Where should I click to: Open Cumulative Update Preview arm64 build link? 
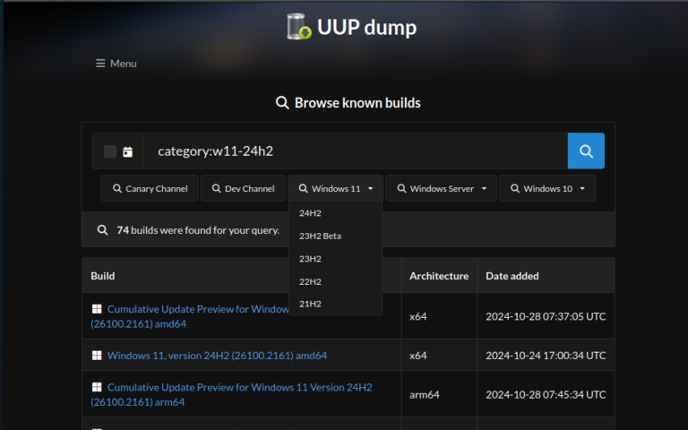239,387
